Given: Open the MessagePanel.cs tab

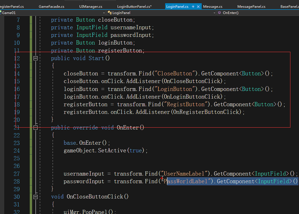Looking at the screenshot, I should click(251, 7).
